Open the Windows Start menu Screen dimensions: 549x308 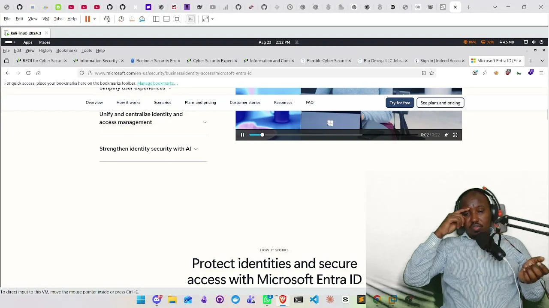[141, 300]
